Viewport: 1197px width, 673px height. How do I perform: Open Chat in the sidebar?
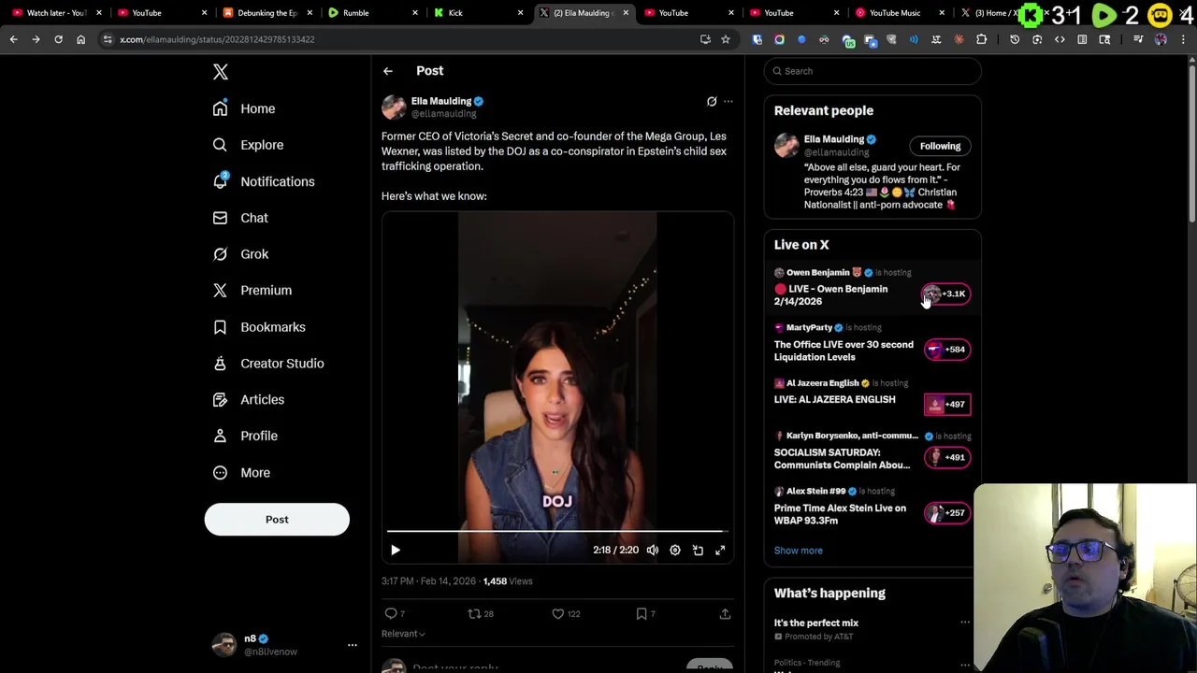240,218
